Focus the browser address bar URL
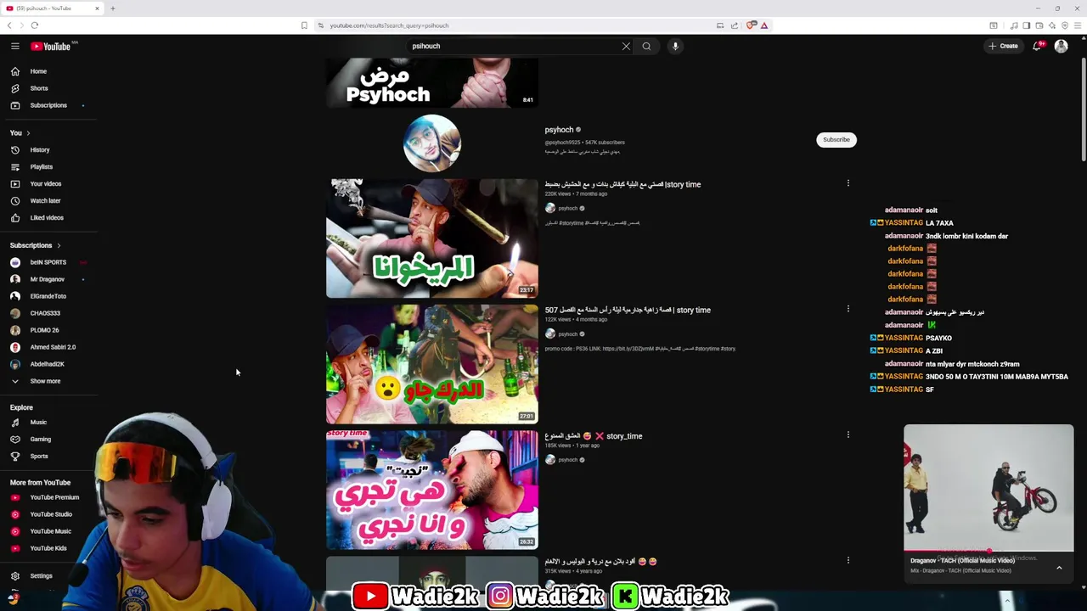 (x=389, y=25)
